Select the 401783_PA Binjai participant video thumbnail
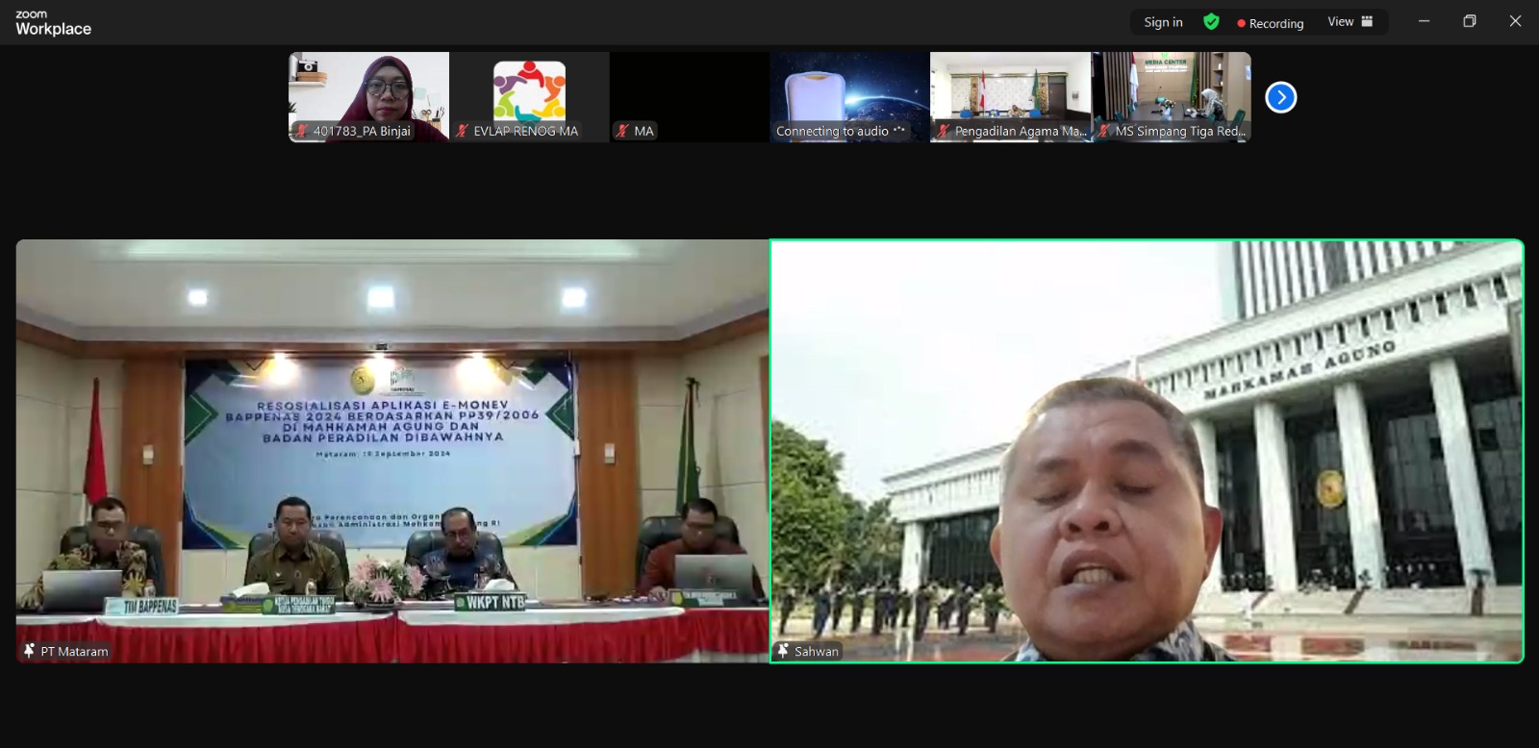The height and width of the screenshot is (748, 1539). tap(369, 97)
